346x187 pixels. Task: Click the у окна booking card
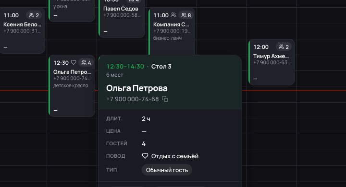72,11
